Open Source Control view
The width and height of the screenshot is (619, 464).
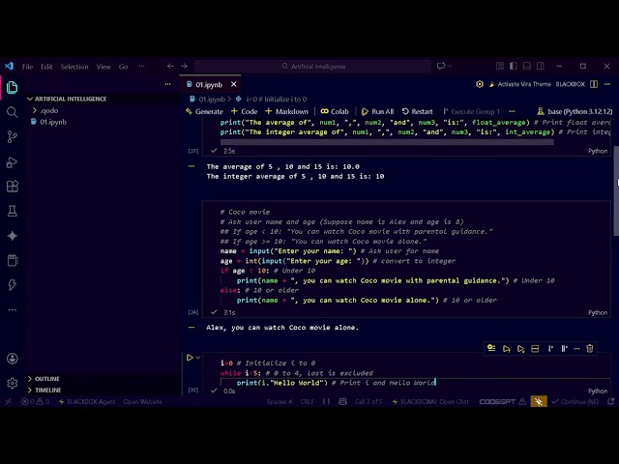pos(13,137)
